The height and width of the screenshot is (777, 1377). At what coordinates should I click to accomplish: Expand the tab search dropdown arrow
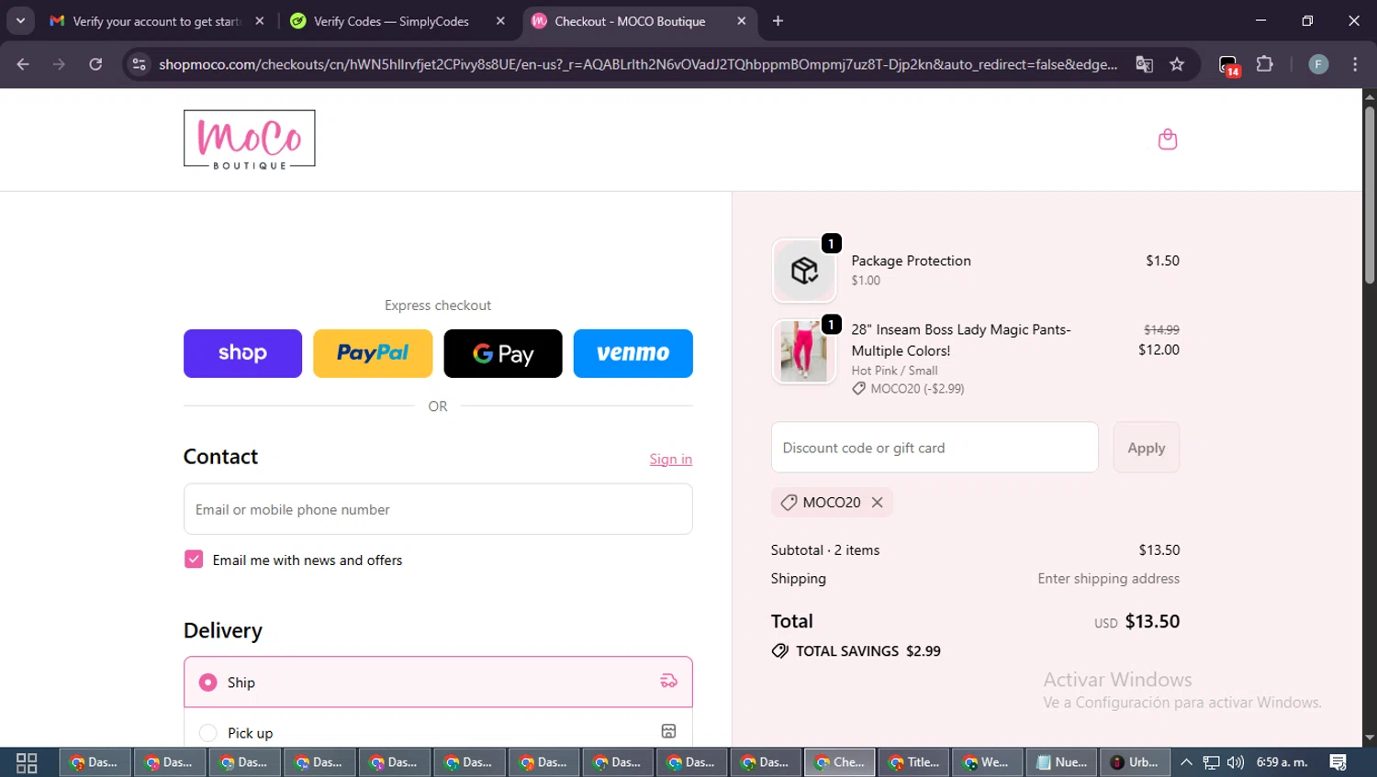(20, 21)
